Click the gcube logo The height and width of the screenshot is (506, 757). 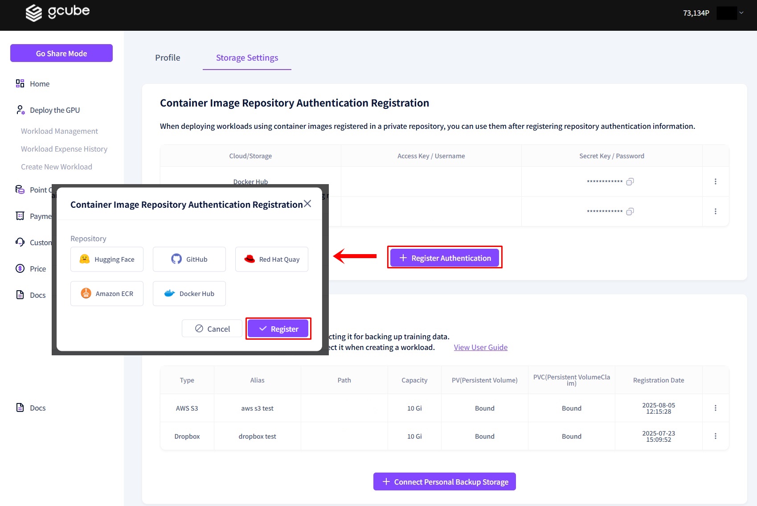coord(57,12)
